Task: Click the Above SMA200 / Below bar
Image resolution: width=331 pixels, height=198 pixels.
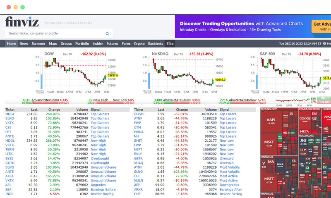Action: pyautogui.click(x=243, y=103)
